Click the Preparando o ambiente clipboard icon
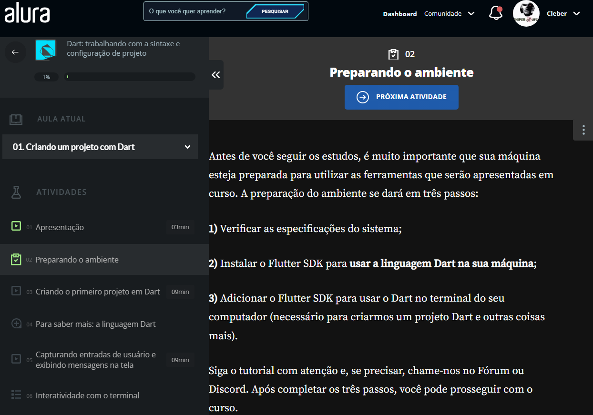593x415 pixels. pos(16,260)
